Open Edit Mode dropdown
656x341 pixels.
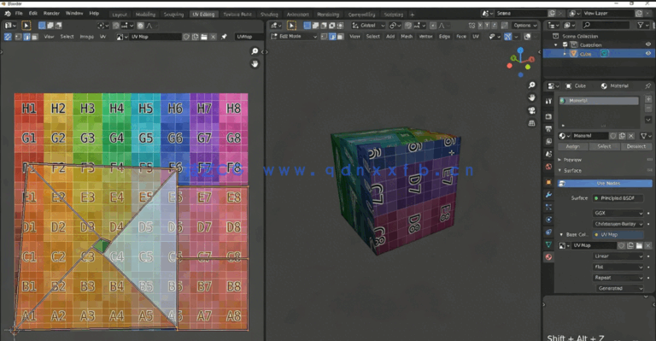click(294, 37)
